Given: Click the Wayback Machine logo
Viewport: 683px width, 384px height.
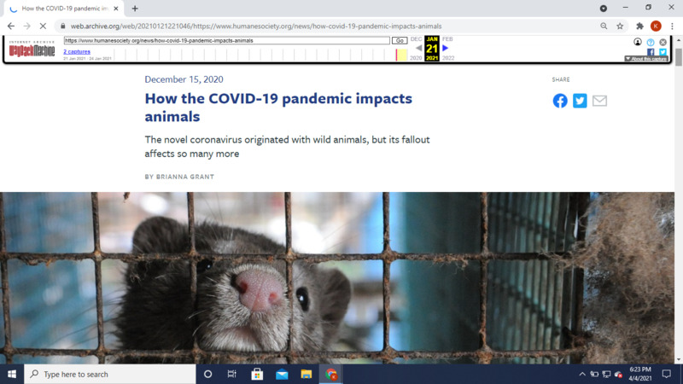Looking at the screenshot, I should [32, 50].
